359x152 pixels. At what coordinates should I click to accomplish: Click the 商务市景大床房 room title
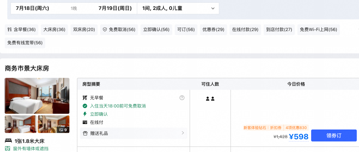(27, 68)
